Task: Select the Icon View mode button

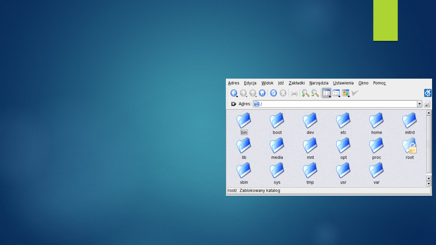Action: 327,93
